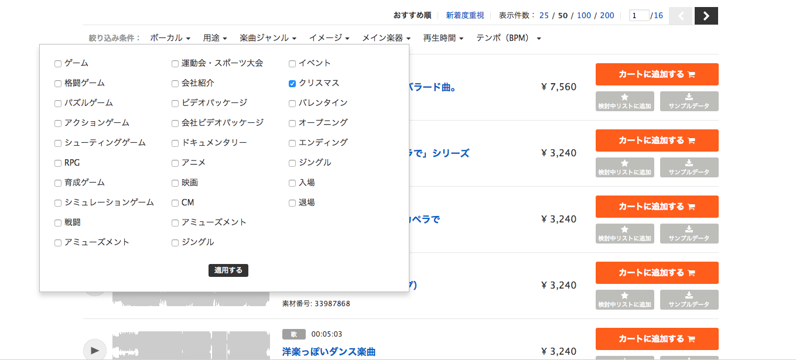Image resolution: width=796 pixels, height=360 pixels.
Task: Show 100 items per page
Action: (x=584, y=16)
